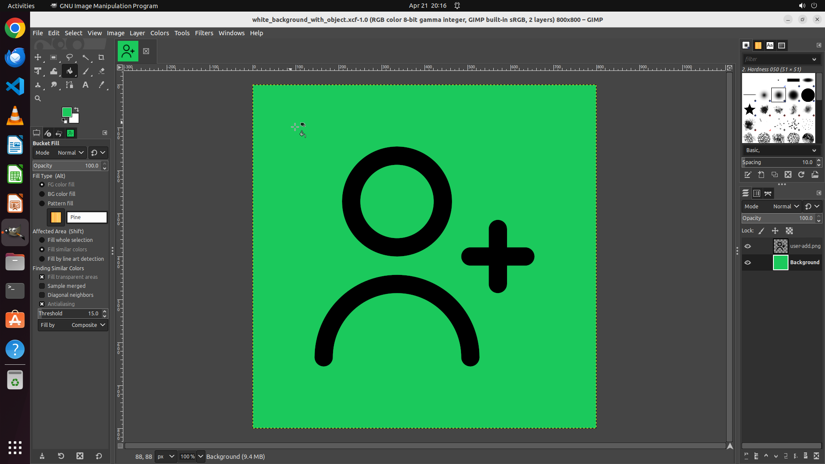The height and width of the screenshot is (464, 825).
Task: Select the Color Picker eyedropper tool
Action: 101,85
